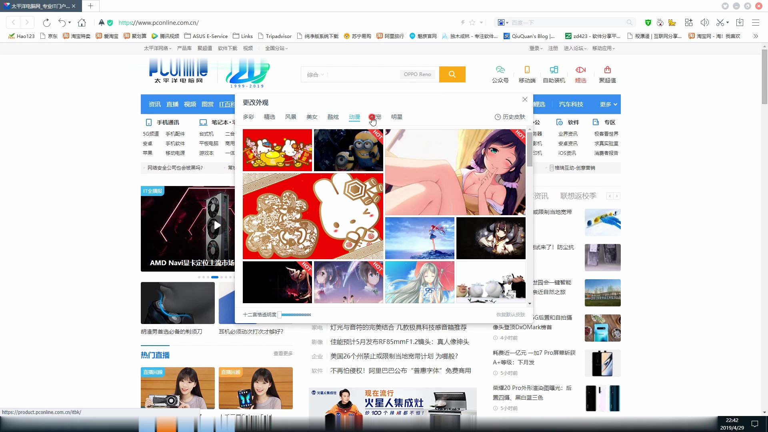The width and height of the screenshot is (768, 432).
Task: Expand the 太平洋网络 dropdown
Action: point(158,48)
